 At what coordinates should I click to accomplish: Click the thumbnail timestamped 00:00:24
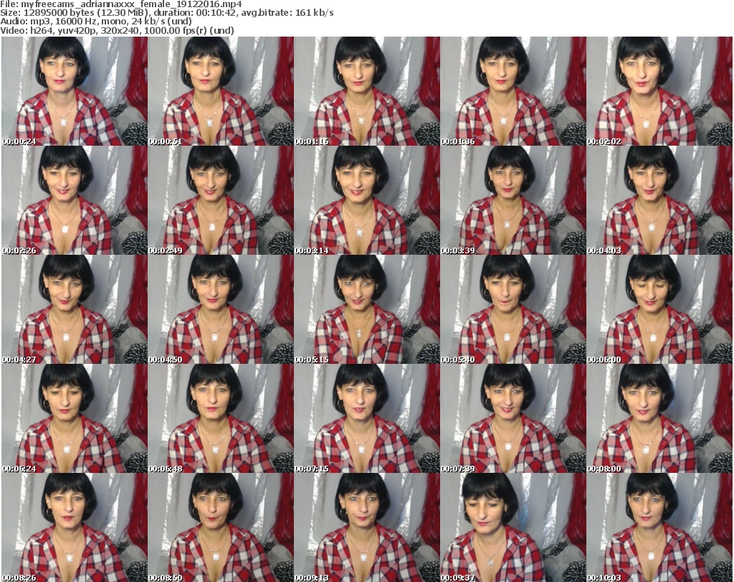coord(74,91)
